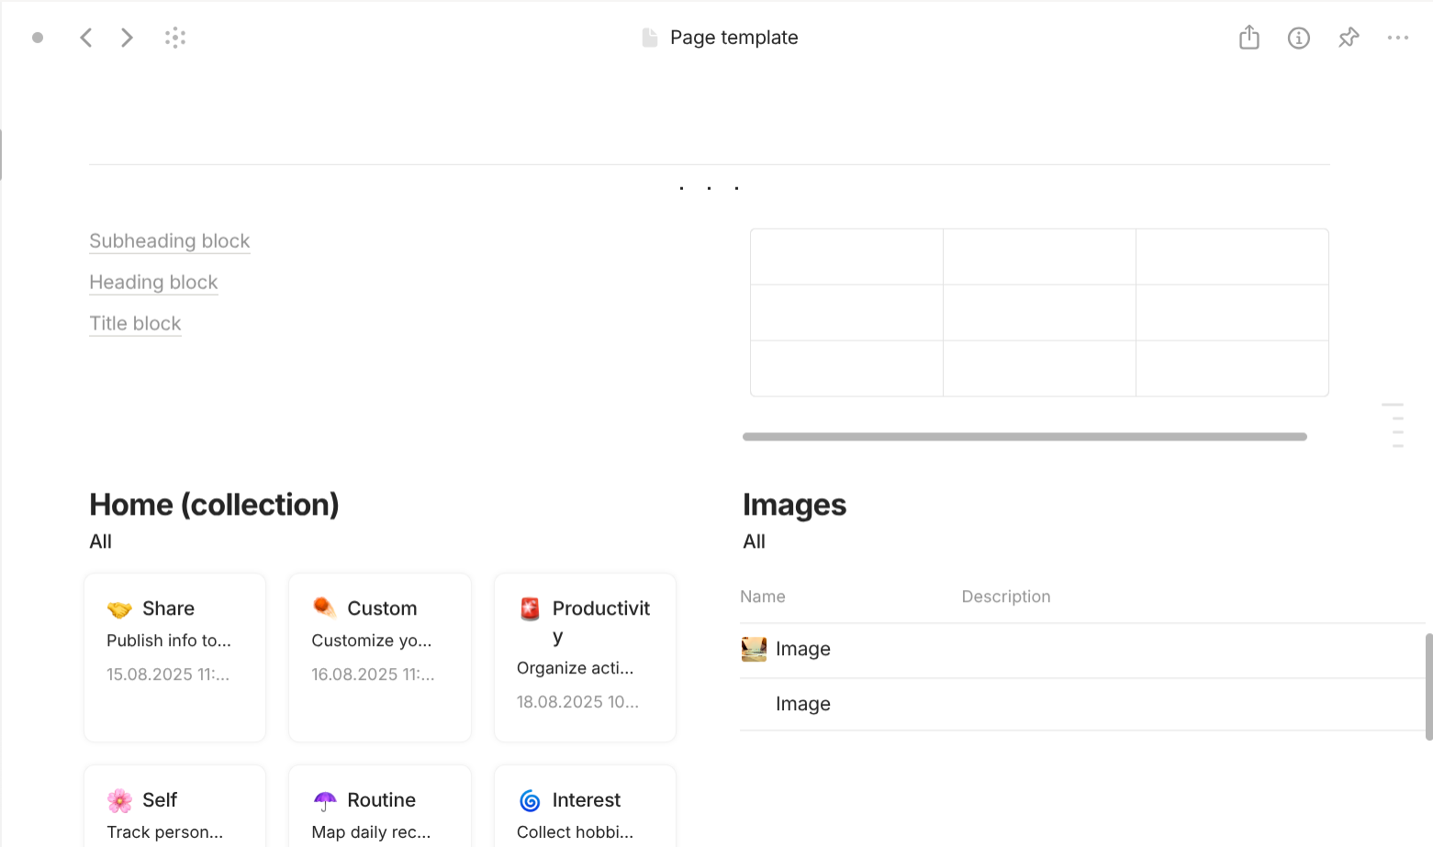Click the Description column header

pyautogui.click(x=1005, y=596)
